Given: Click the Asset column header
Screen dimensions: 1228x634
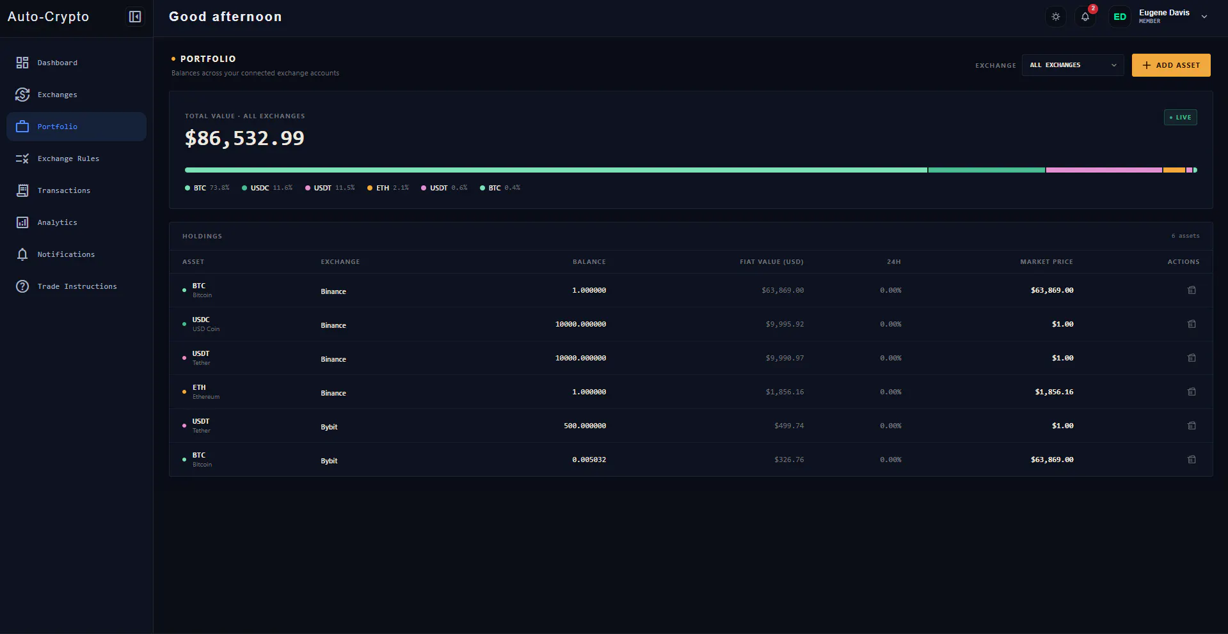Looking at the screenshot, I should pos(193,262).
